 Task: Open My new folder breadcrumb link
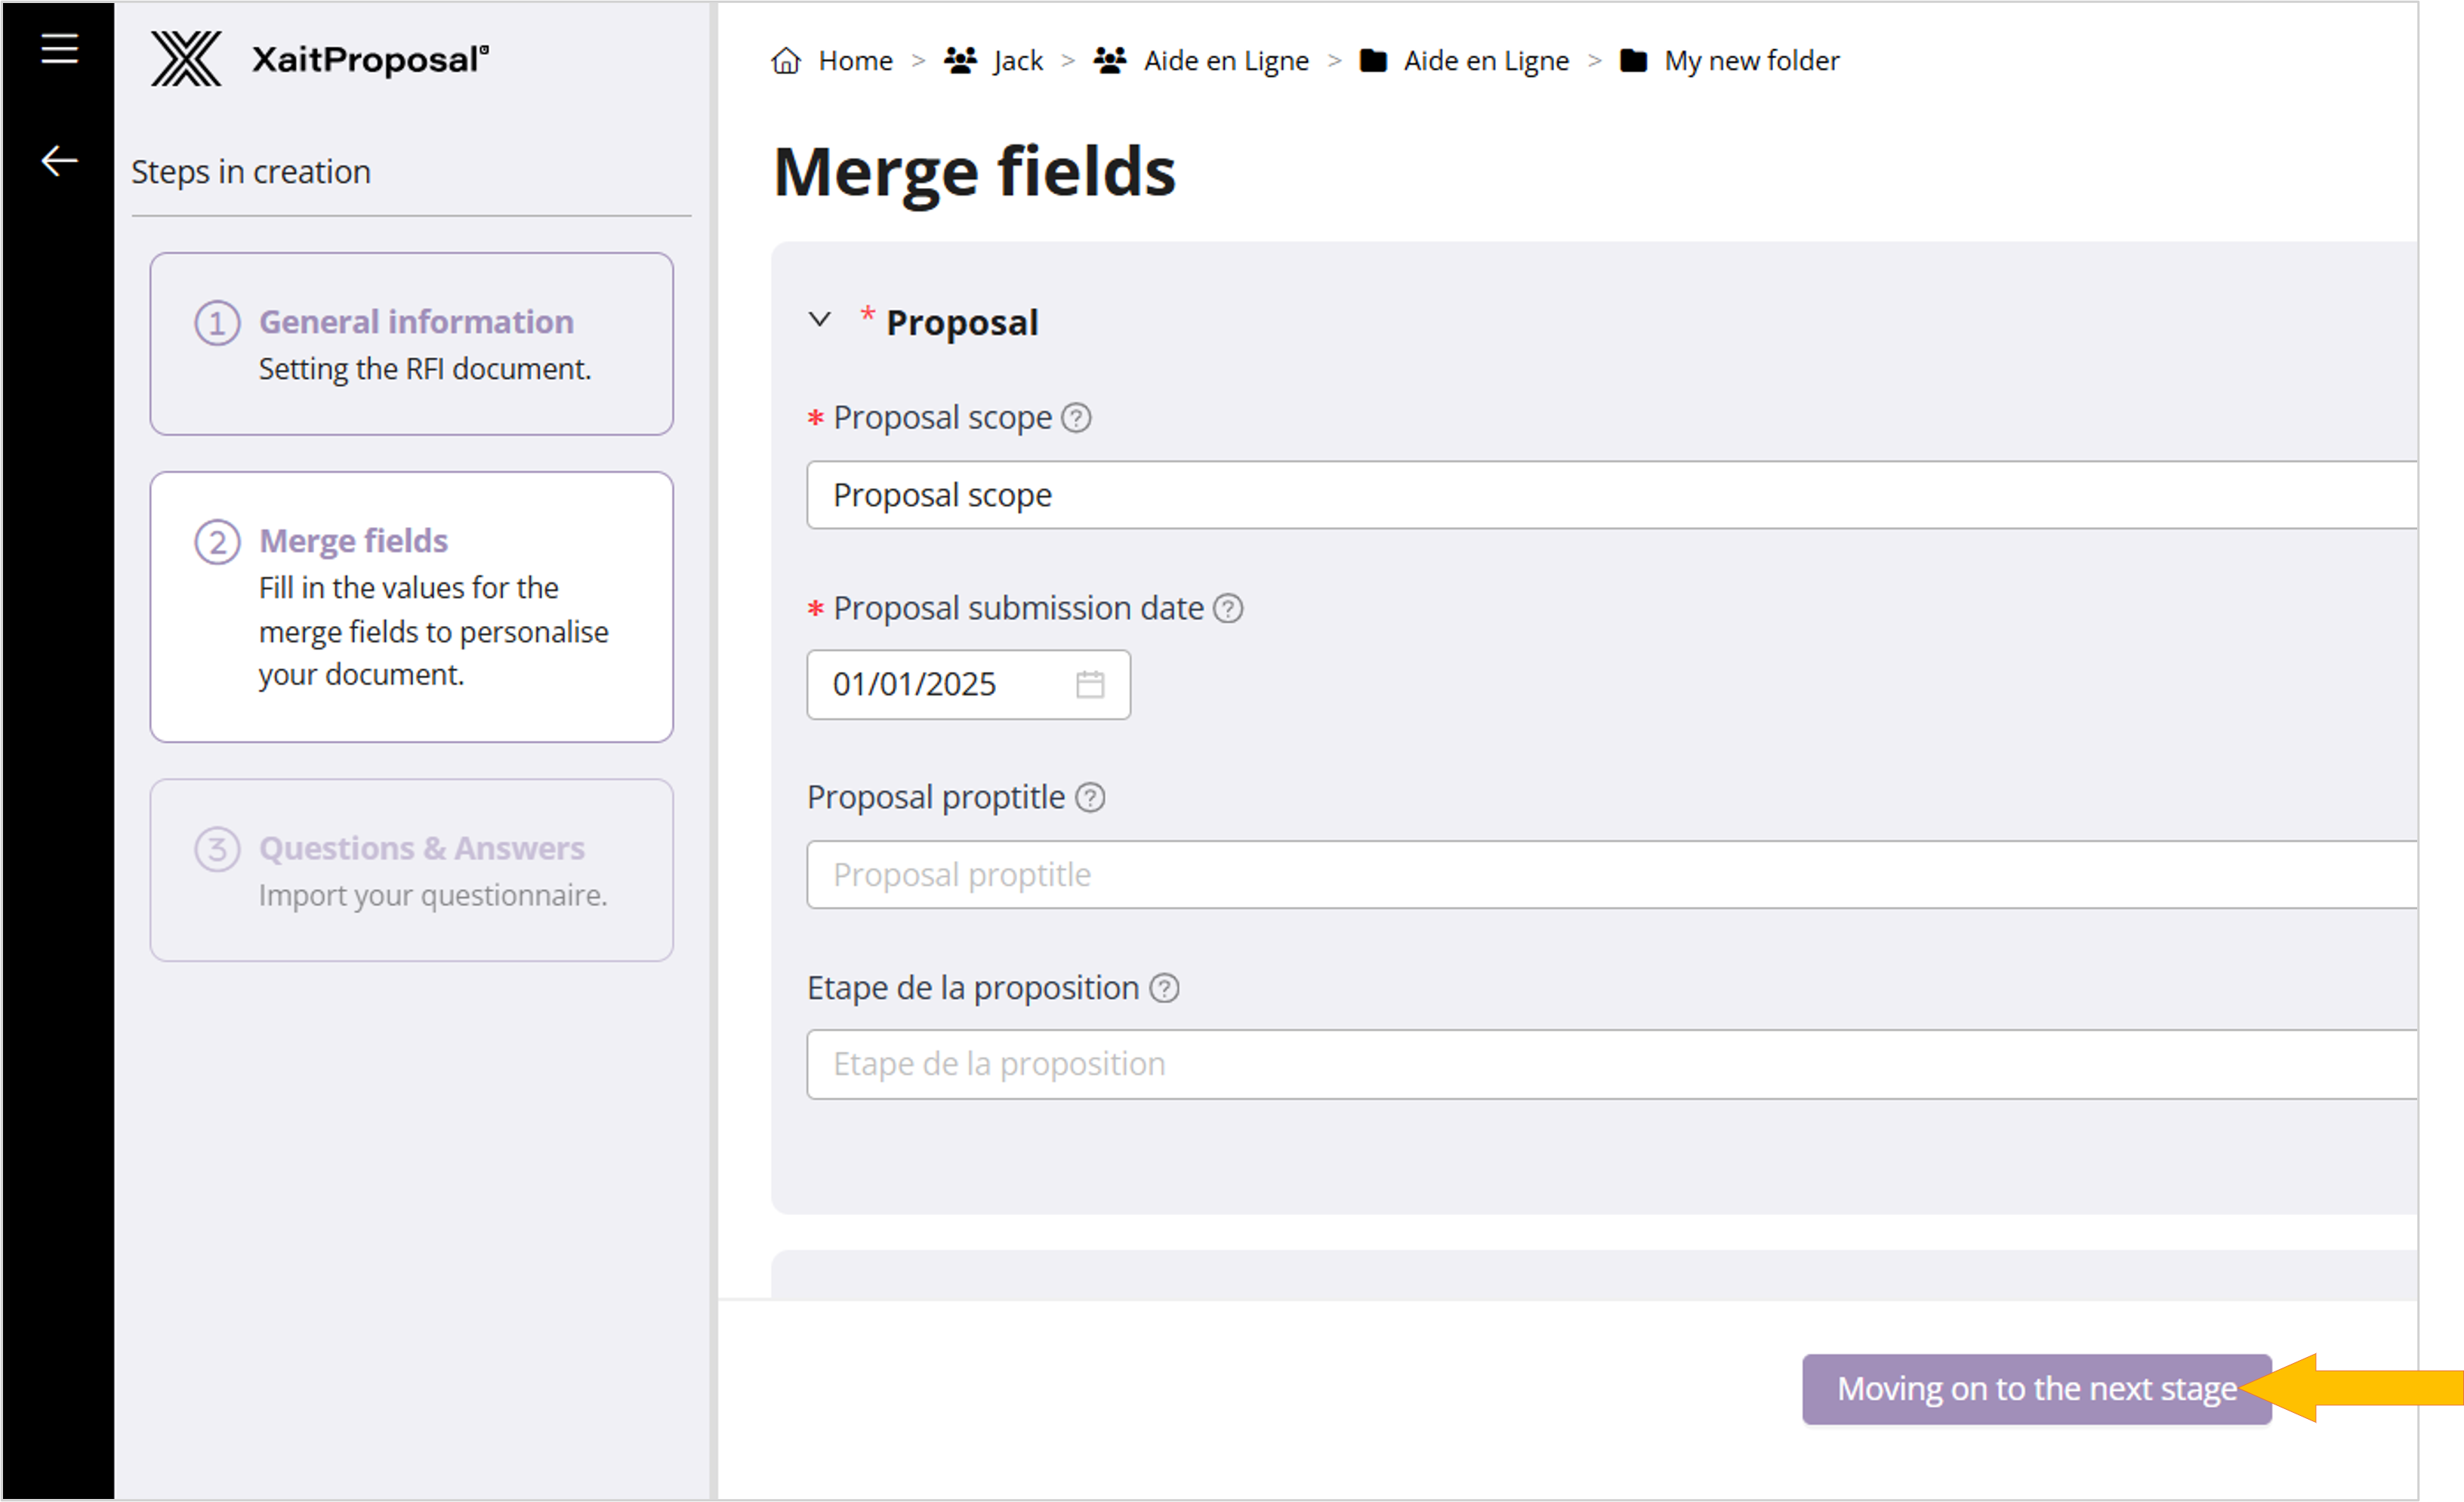click(1750, 61)
